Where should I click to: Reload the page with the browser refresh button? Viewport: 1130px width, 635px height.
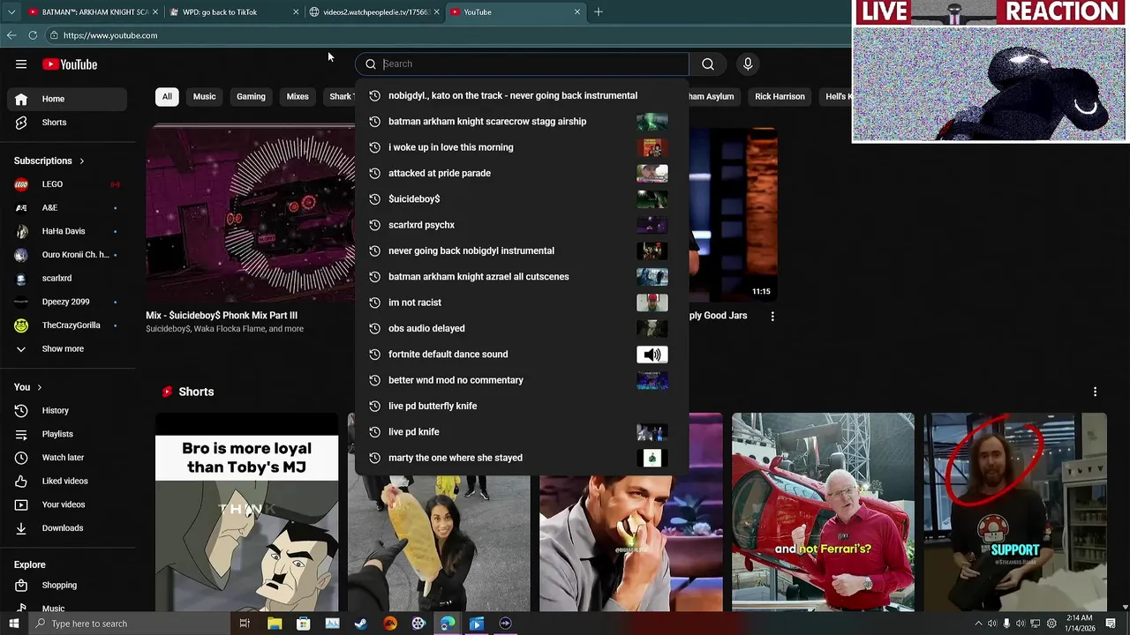click(33, 35)
